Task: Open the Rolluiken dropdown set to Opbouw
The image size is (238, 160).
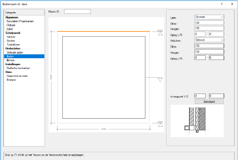Action: pos(209,40)
